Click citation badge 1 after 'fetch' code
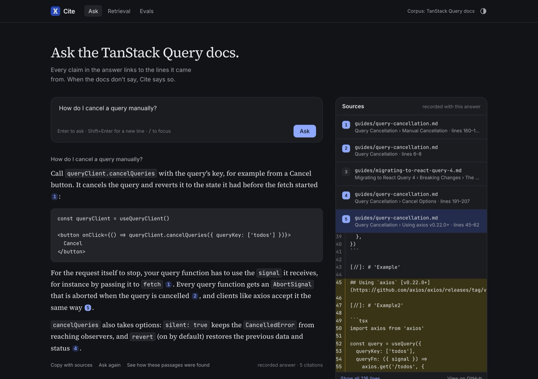This screenshot has height=379, width=538. (x=168, y=284)
